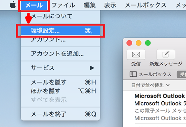Image resolution: width=186 pixels, height=127 pixels.
Task: Open the メール menu in menu bar
Action: 34,5
